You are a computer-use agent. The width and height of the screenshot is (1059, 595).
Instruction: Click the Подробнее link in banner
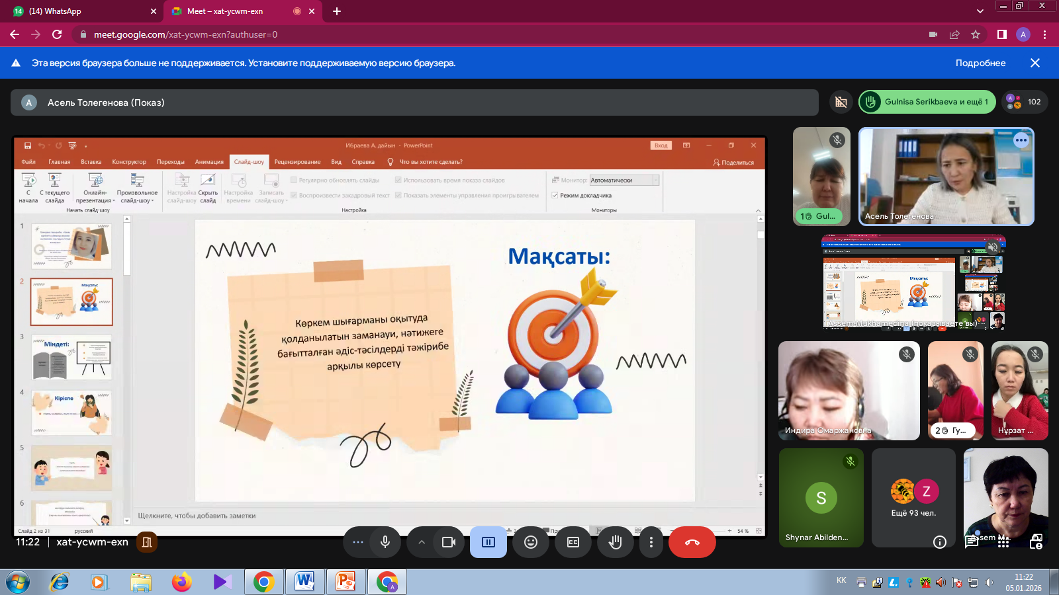980,63
